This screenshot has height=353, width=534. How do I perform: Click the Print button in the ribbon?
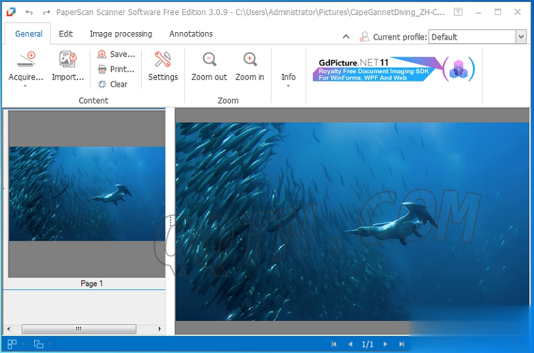point(116,69)
